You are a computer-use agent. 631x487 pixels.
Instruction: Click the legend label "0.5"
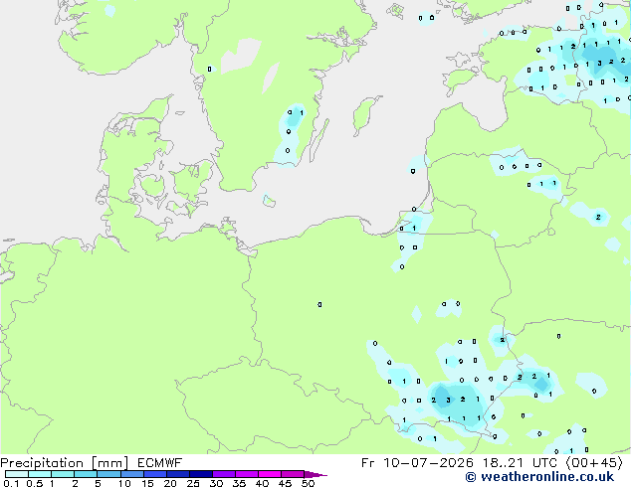pos(35,483)
